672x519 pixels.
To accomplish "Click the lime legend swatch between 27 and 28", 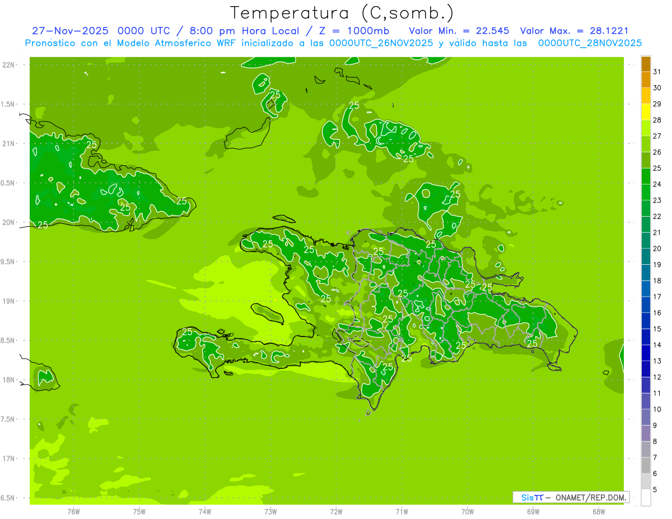I will (646, 128).
